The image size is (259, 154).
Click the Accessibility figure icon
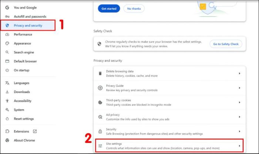pos(7,101)
